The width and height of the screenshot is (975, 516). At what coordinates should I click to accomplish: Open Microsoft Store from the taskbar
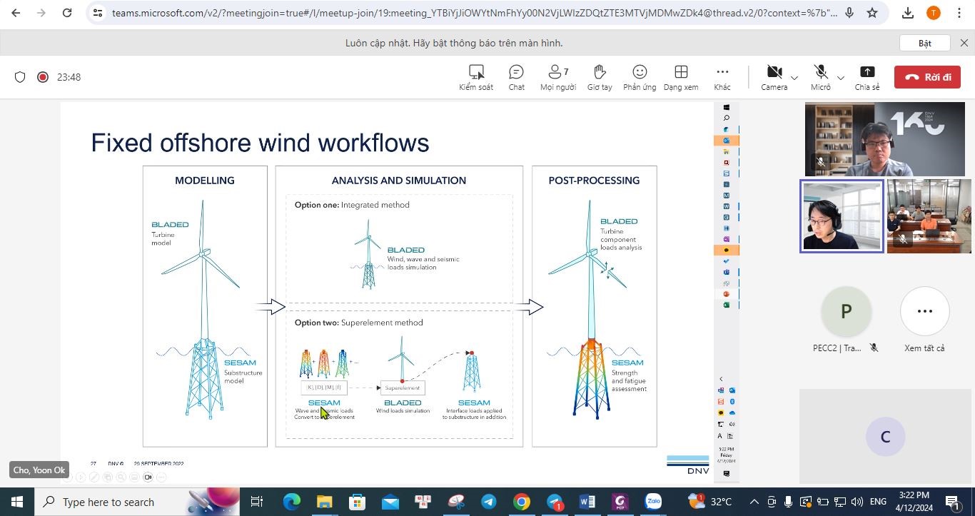click(357, 502)
